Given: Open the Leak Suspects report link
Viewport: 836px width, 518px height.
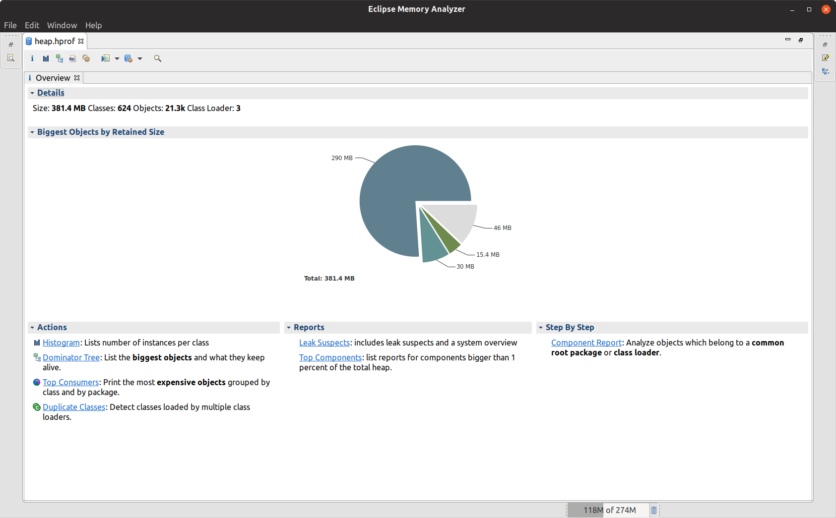Looking at the screenshot, I should coord(324,343).
